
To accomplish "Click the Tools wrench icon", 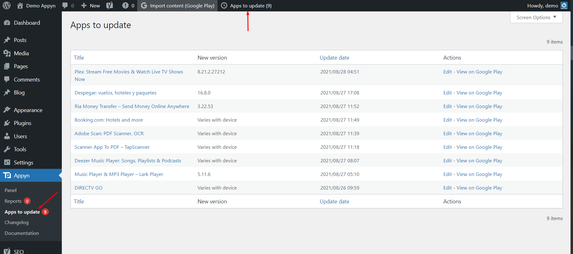I will tap(7, 149).
